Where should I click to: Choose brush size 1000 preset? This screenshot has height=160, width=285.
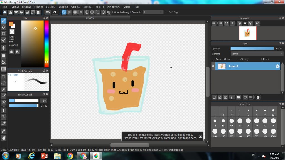(273, 132)
